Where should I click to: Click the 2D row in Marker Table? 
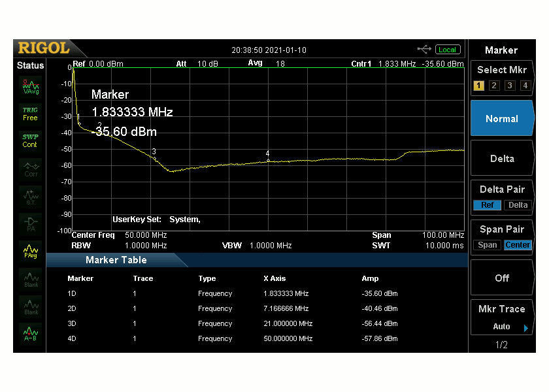point(257,308)
